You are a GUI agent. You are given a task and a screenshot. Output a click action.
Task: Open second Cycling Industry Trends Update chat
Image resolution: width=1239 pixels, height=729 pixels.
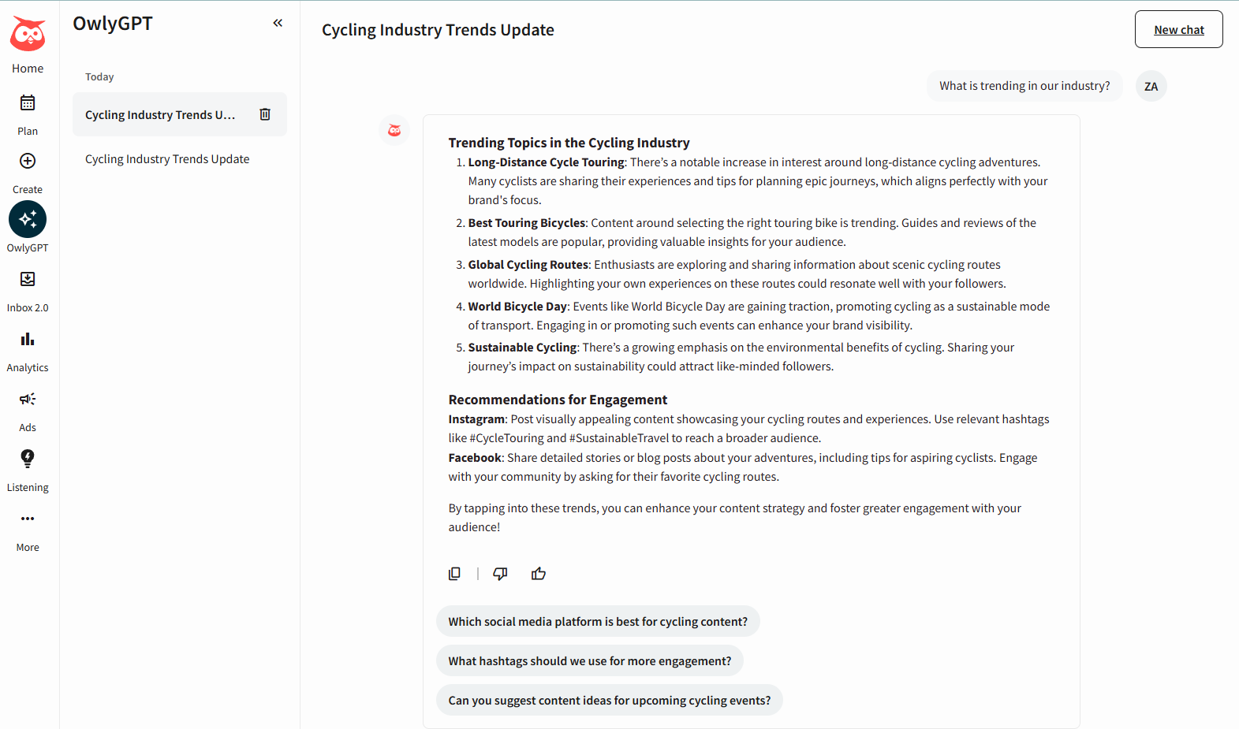tap(167, 159)
